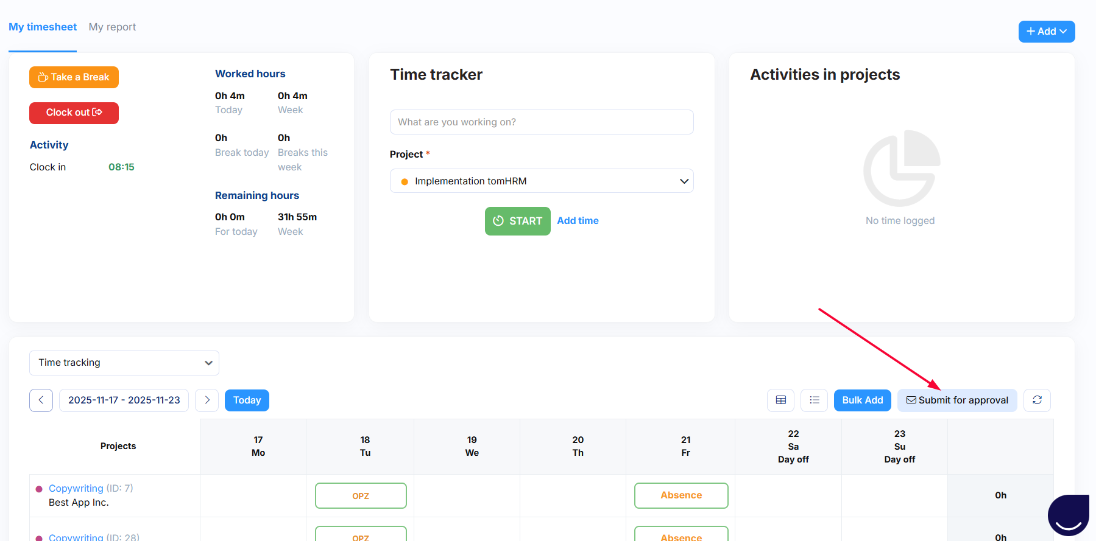Click the What are you working on field
Screen dimensions: 1096x541
coord(541,122)
